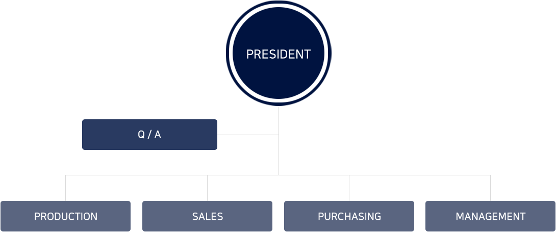
Task: Click the vertical line below PRESIDENT circle
Action: (x=279, y=140)
